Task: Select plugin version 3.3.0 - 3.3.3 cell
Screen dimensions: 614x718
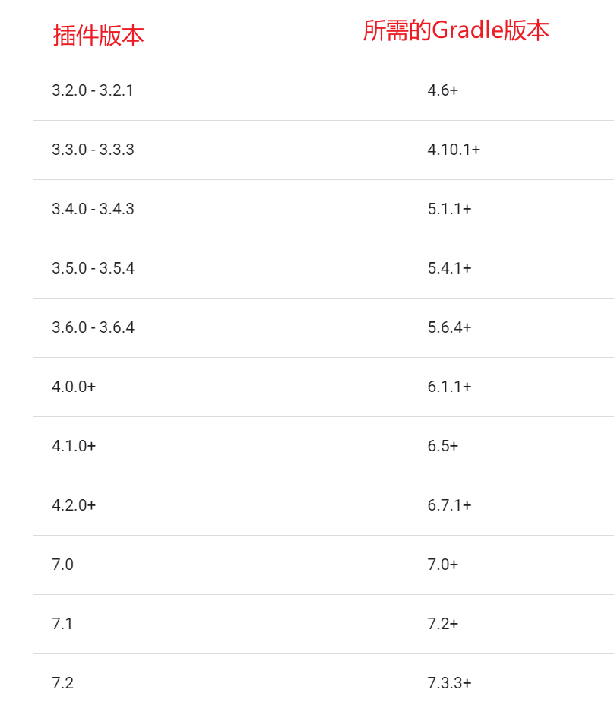Action: pyautogui.click(x=93, y=150)
